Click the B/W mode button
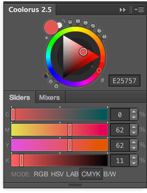 pyautogui.click(x=110, y=174)
